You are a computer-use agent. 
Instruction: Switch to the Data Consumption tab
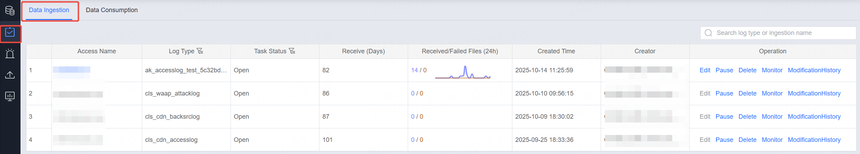coord(112,10)
